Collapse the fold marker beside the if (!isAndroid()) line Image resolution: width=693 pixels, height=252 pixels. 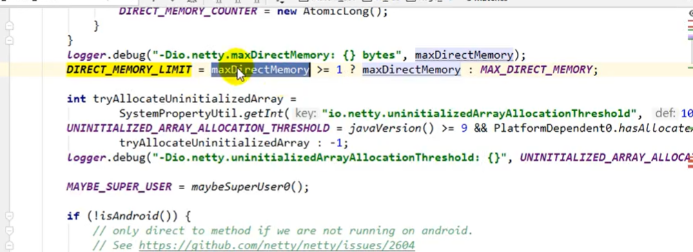[x=9, y=216]
